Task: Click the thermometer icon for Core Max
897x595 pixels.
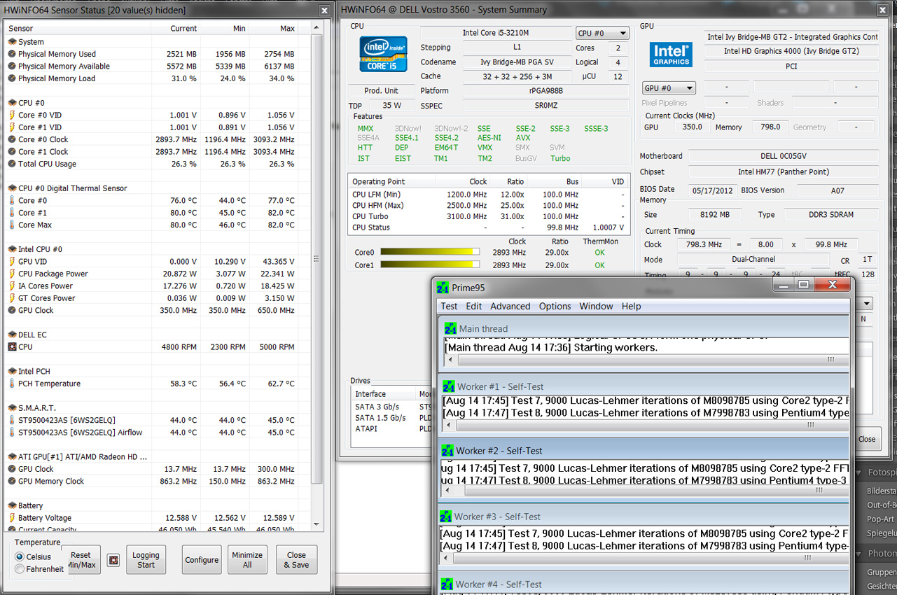Action: pos(12,225)
